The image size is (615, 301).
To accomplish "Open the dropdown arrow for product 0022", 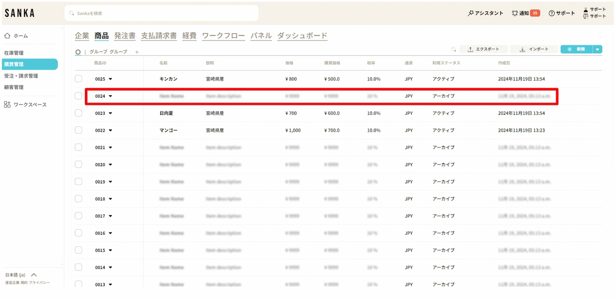I will click(x=110, y=130).
